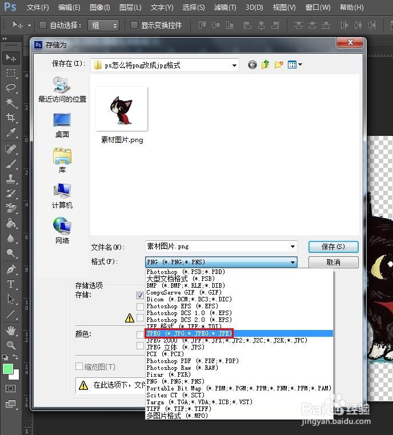Screen dimensions: 393x435
Task: Select the Crop tool
Action: tap(11, 118)
